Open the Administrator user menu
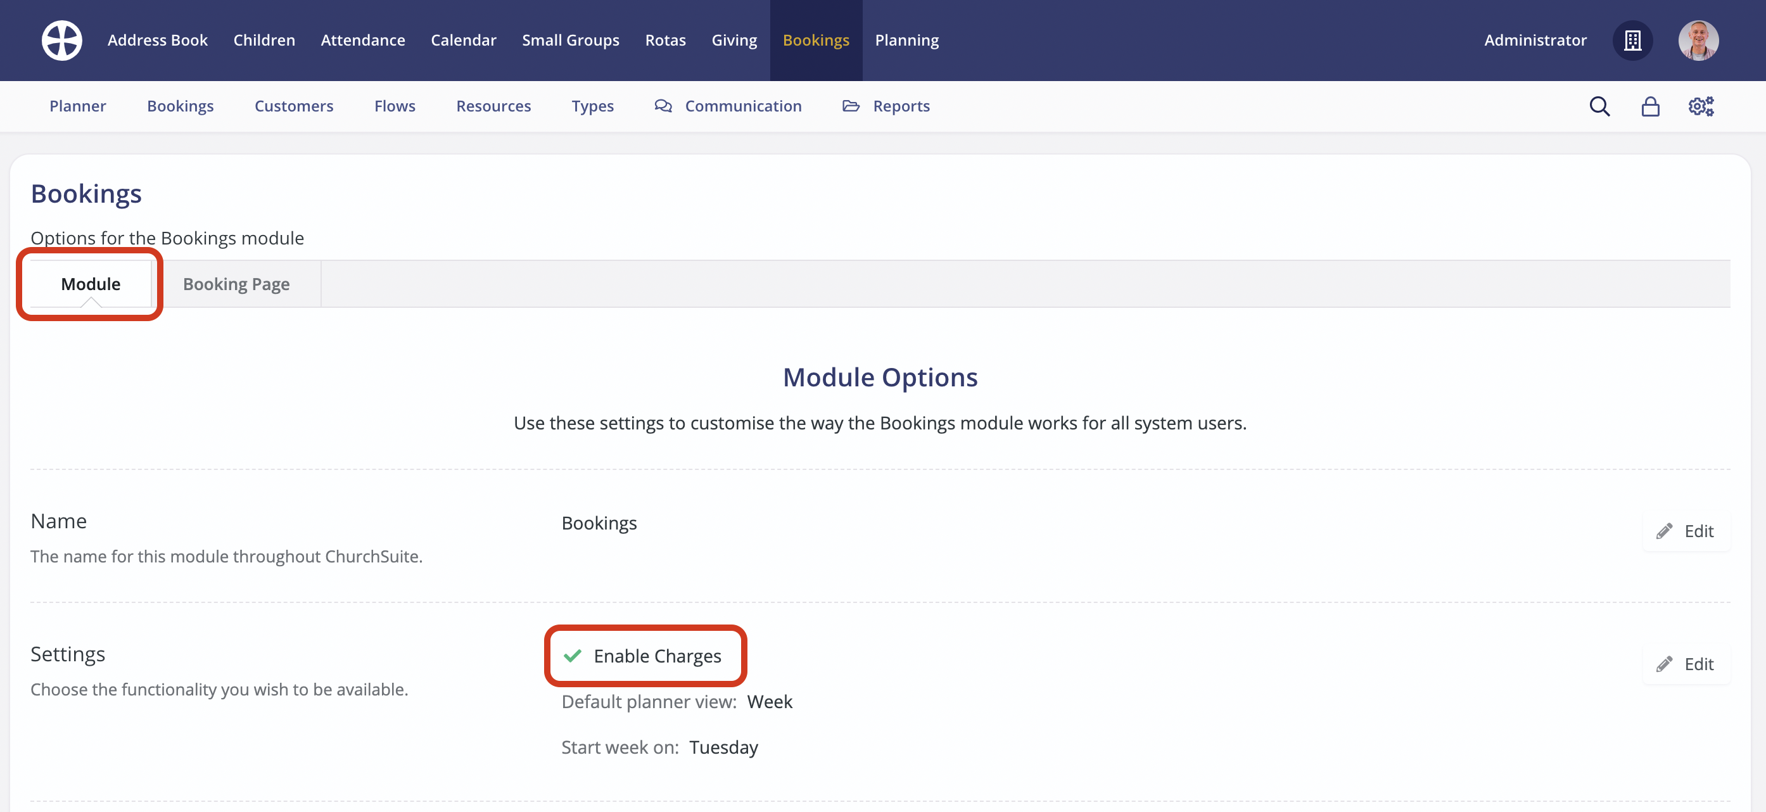 (1535, 41)
